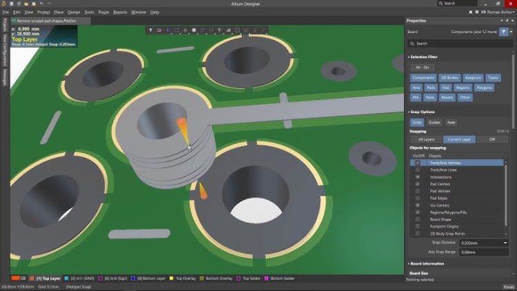Click the place string text tool icon

[x=254, y=30]
